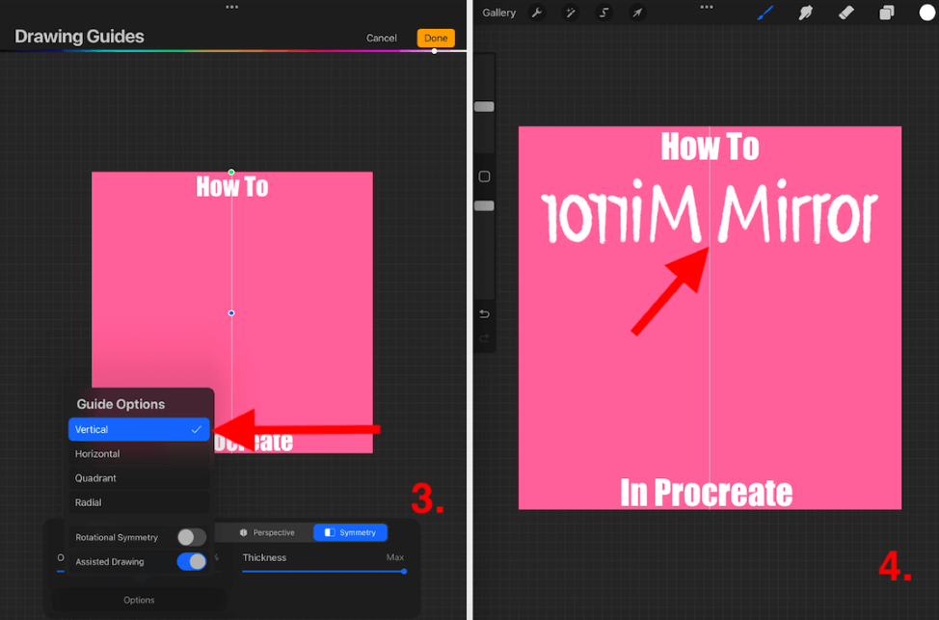Select the Vertical guide option
This screenshot has width=939, height=620.
click(x=139, y=429)
